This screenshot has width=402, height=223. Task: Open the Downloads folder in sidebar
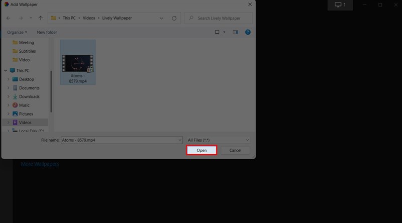click(29, 96)
